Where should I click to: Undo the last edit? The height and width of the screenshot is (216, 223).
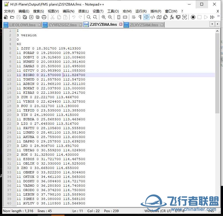pyautogui.click(x=74, y=17)
